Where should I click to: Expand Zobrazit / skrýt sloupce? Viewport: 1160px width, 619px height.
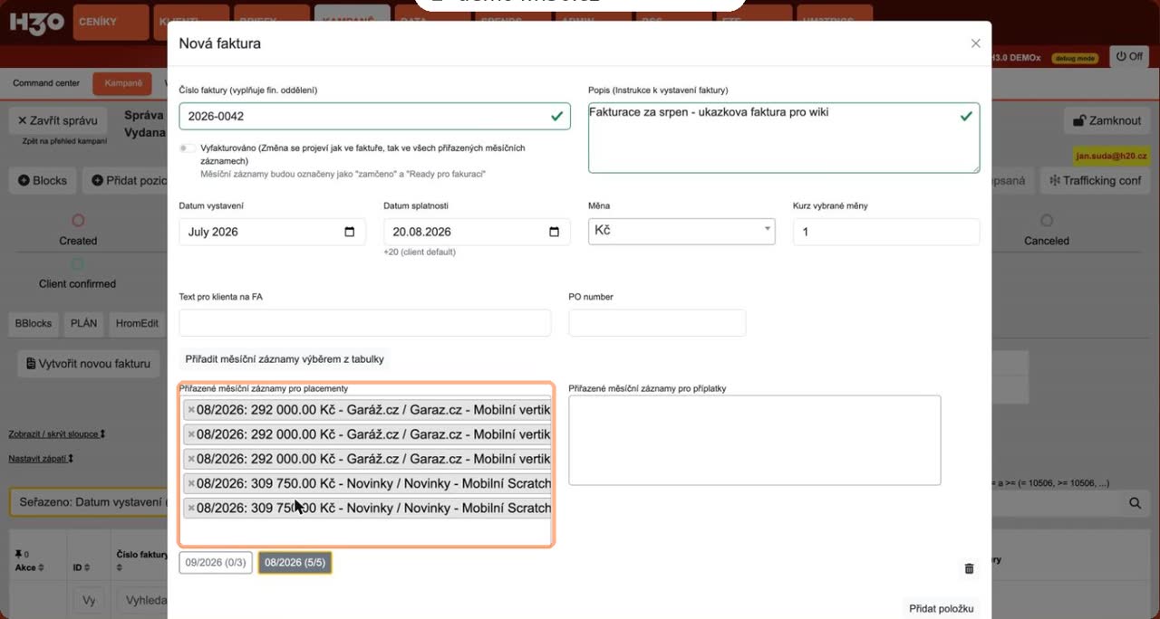57,434
